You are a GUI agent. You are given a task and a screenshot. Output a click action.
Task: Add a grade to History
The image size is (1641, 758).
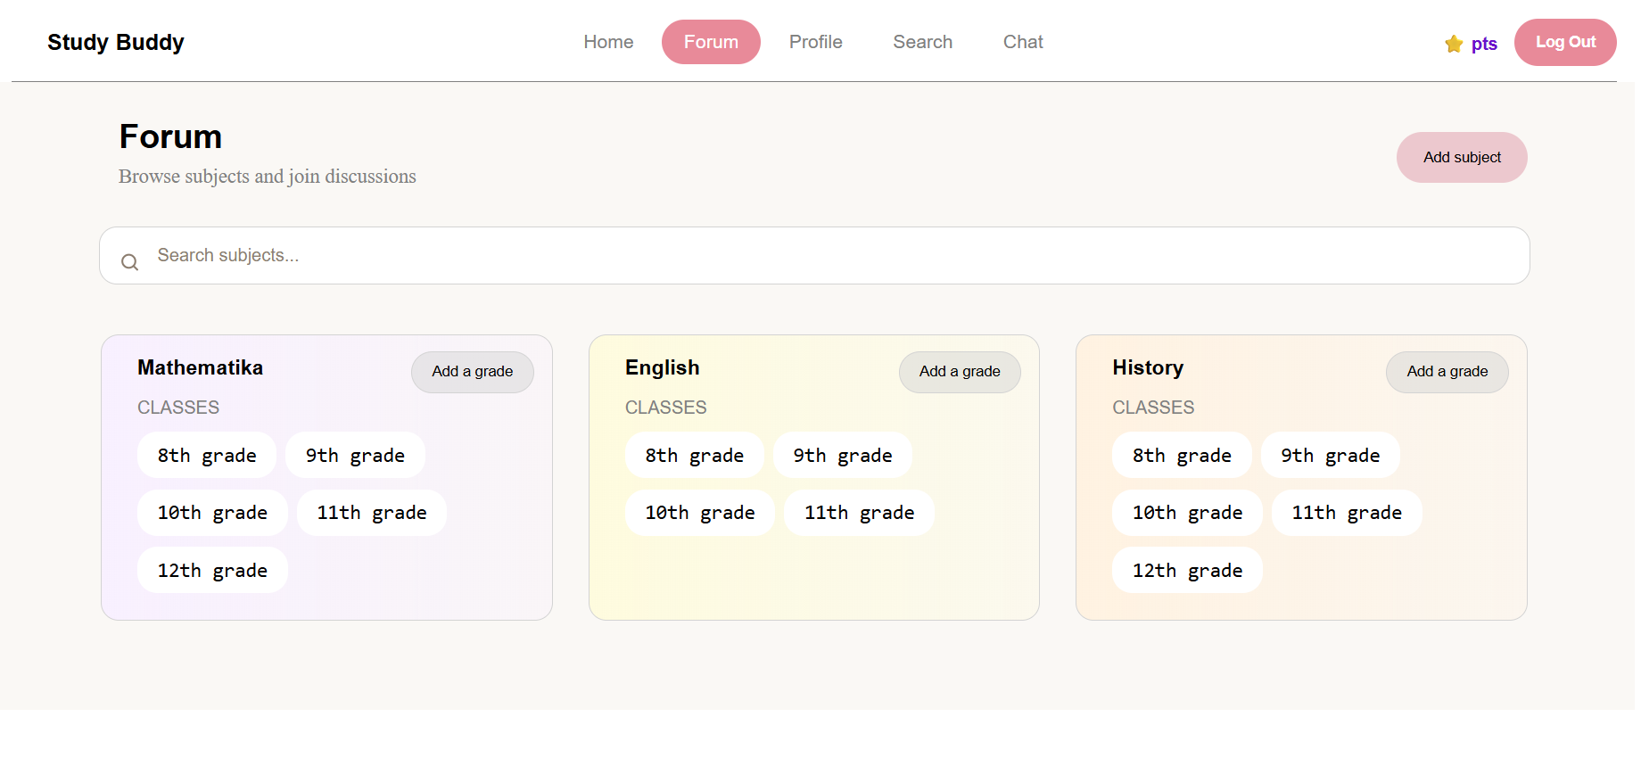(1447, 372)
